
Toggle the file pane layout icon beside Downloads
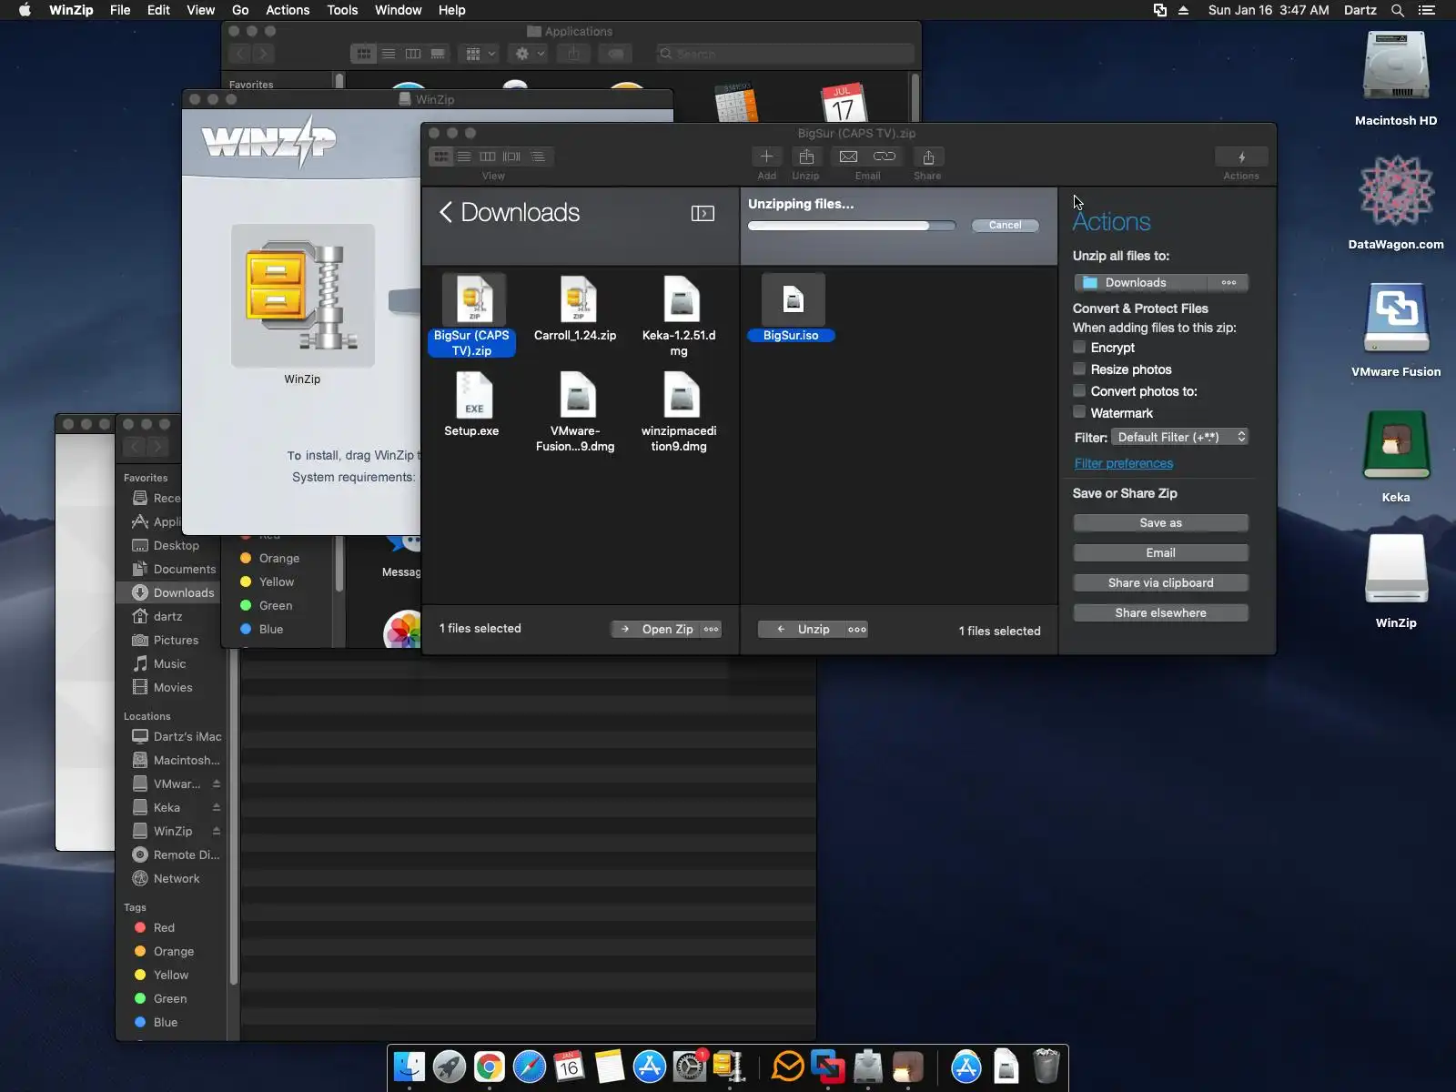pyautogui.click(x=703, y=213)
